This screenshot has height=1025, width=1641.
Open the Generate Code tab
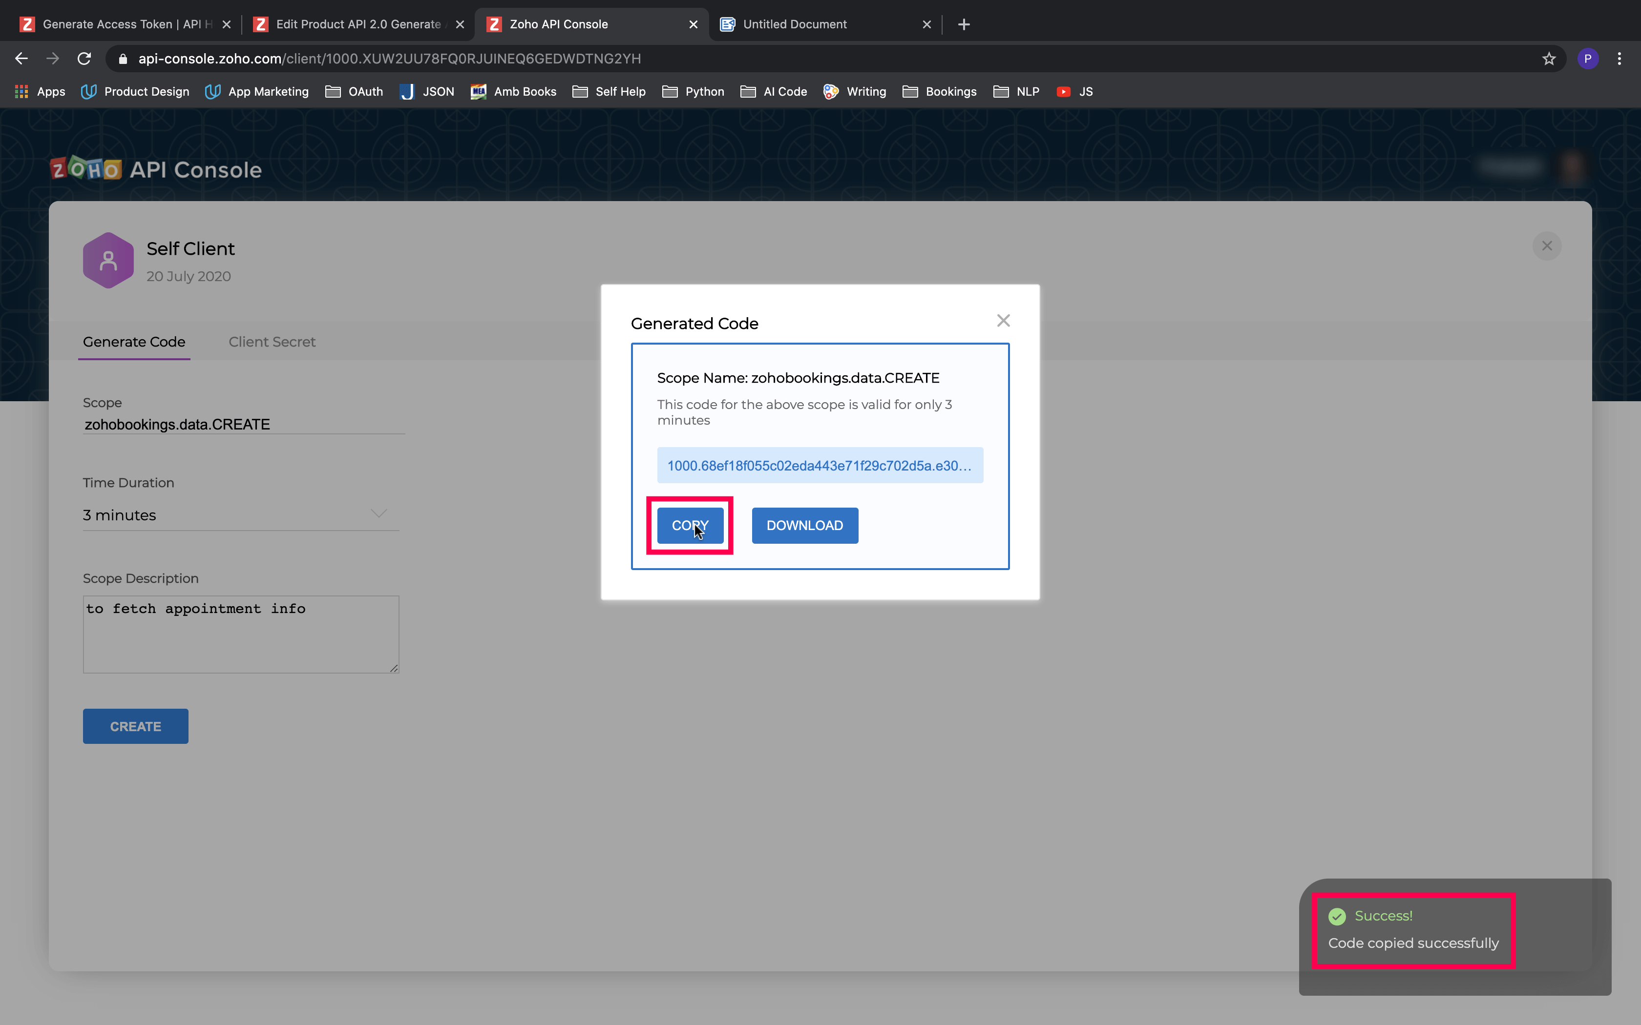pos(134,342)
